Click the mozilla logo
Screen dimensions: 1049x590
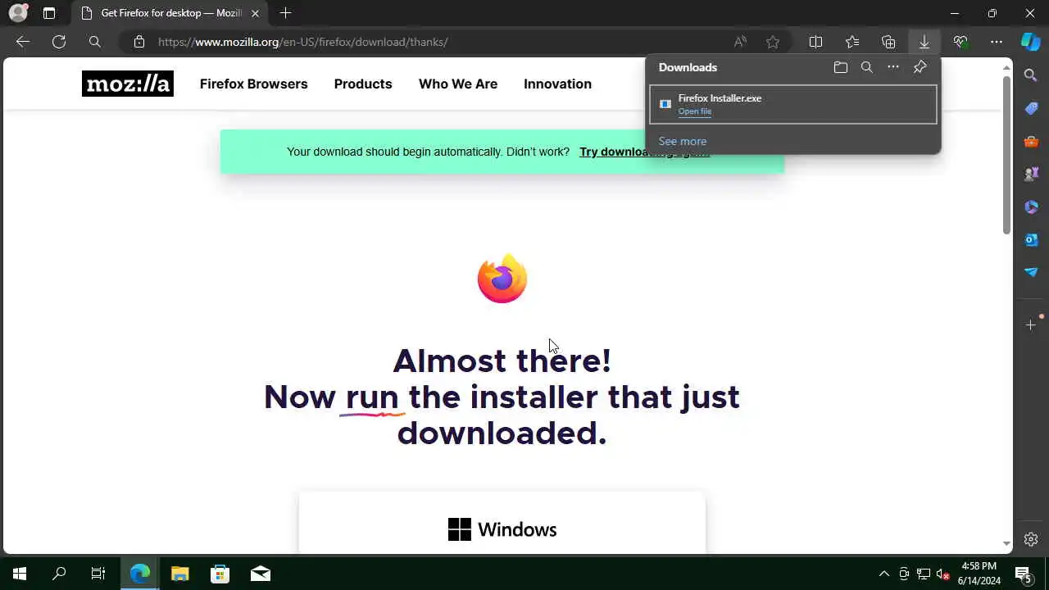point(128,84)
